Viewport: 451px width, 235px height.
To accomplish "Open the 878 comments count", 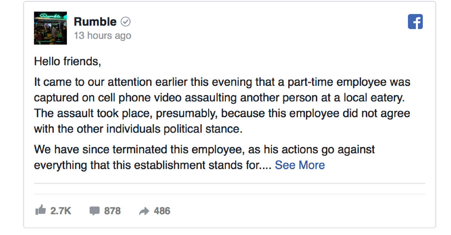I will (x=112, y=211).
